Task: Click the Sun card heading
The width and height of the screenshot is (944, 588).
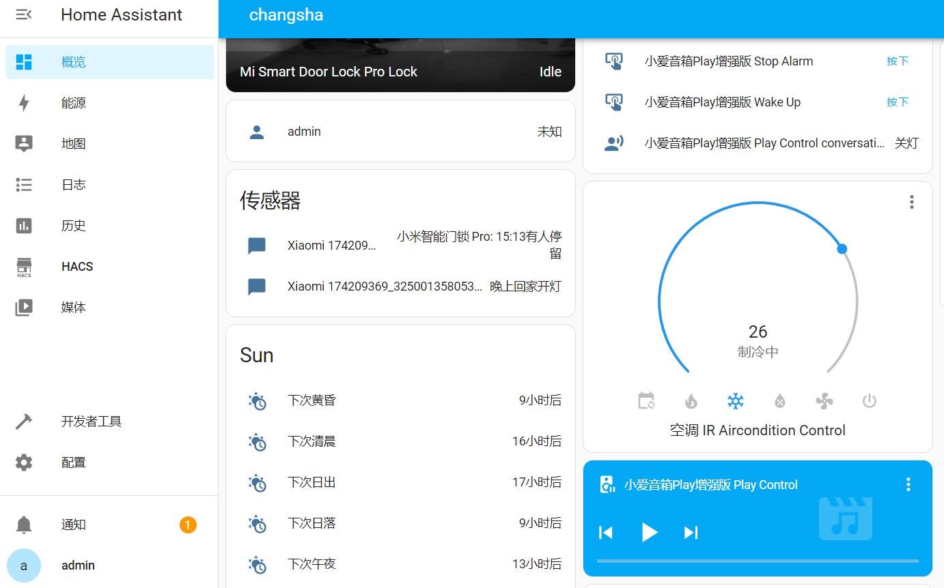Action: pyautogui.click(x=257, y=355)
